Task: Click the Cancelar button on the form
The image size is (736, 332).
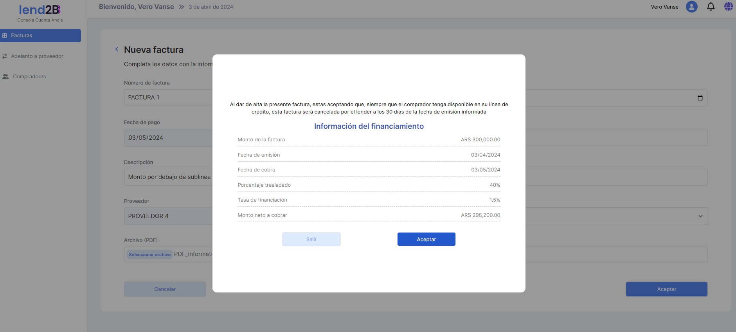Action: point(165,289)
